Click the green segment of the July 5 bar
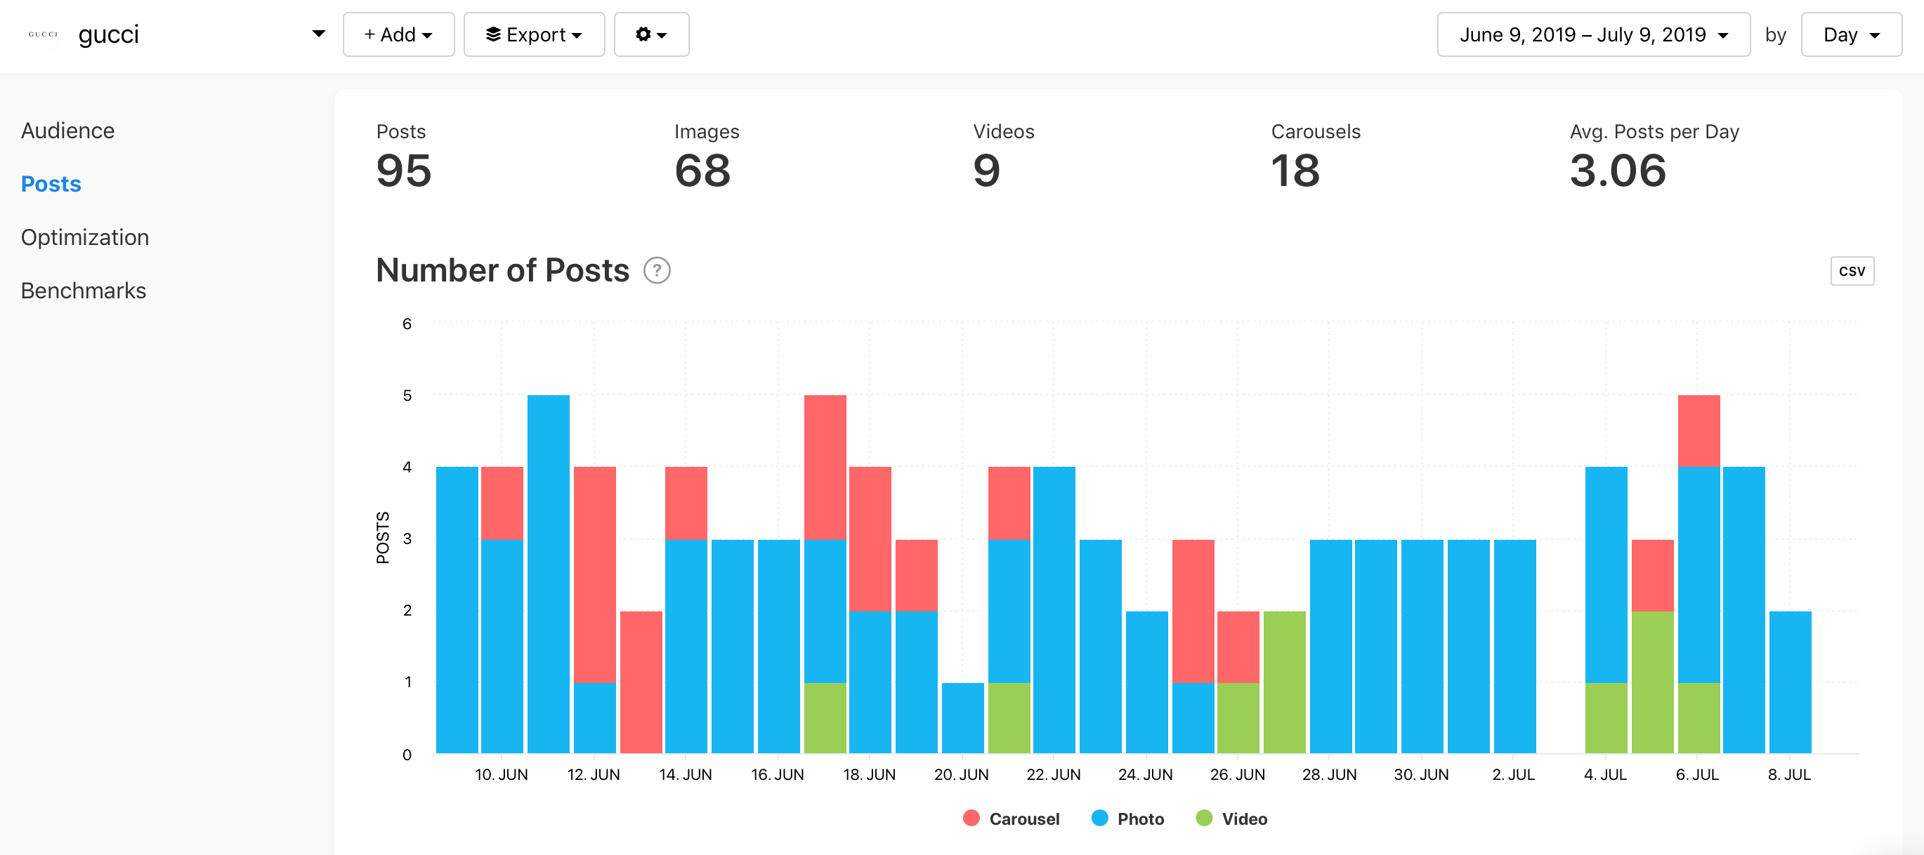Screen dimensions: 1924x855 click(1652, 682)
